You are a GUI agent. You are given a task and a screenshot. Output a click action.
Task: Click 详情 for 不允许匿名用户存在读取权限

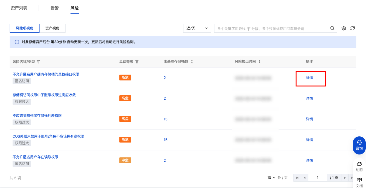tap(309, 161)
